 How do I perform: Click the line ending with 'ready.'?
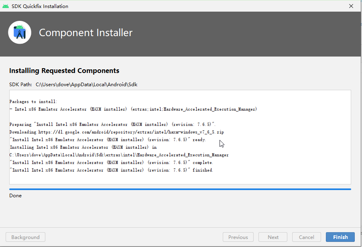[108, 140]
